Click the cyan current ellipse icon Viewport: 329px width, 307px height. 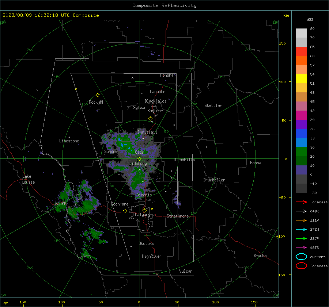(301, 257)
